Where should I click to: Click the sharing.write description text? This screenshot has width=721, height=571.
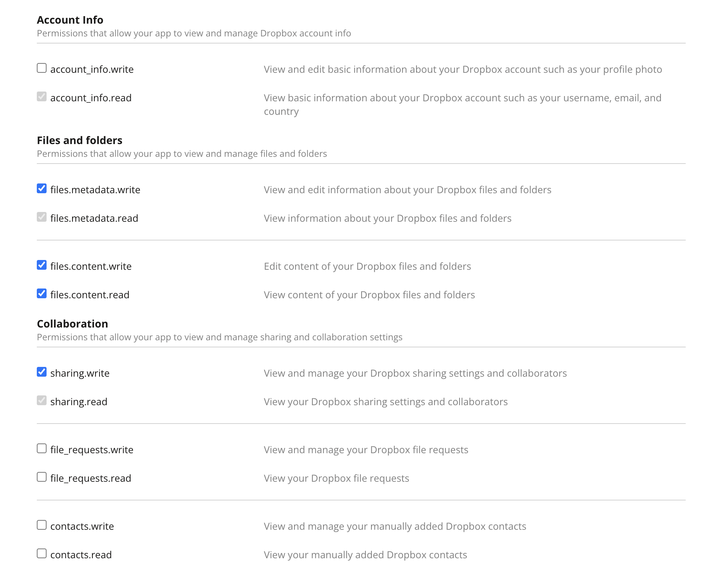pos(415,373)
